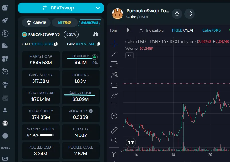
Task: Click the volume value 53.248K
Action: (146, 49)
